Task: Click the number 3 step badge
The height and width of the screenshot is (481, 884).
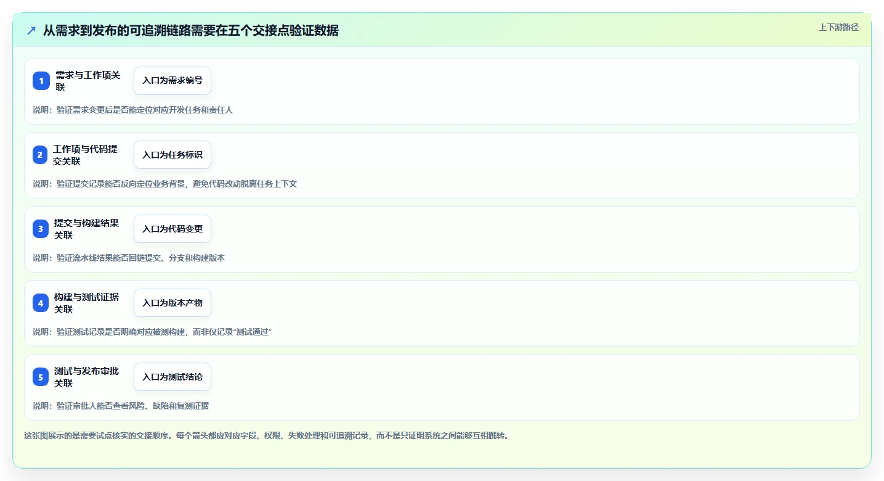Action: [40, 229]
